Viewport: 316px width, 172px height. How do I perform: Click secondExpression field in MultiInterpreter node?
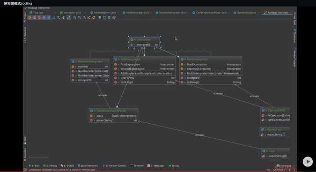pyautogui.click(x=211, y=69)
